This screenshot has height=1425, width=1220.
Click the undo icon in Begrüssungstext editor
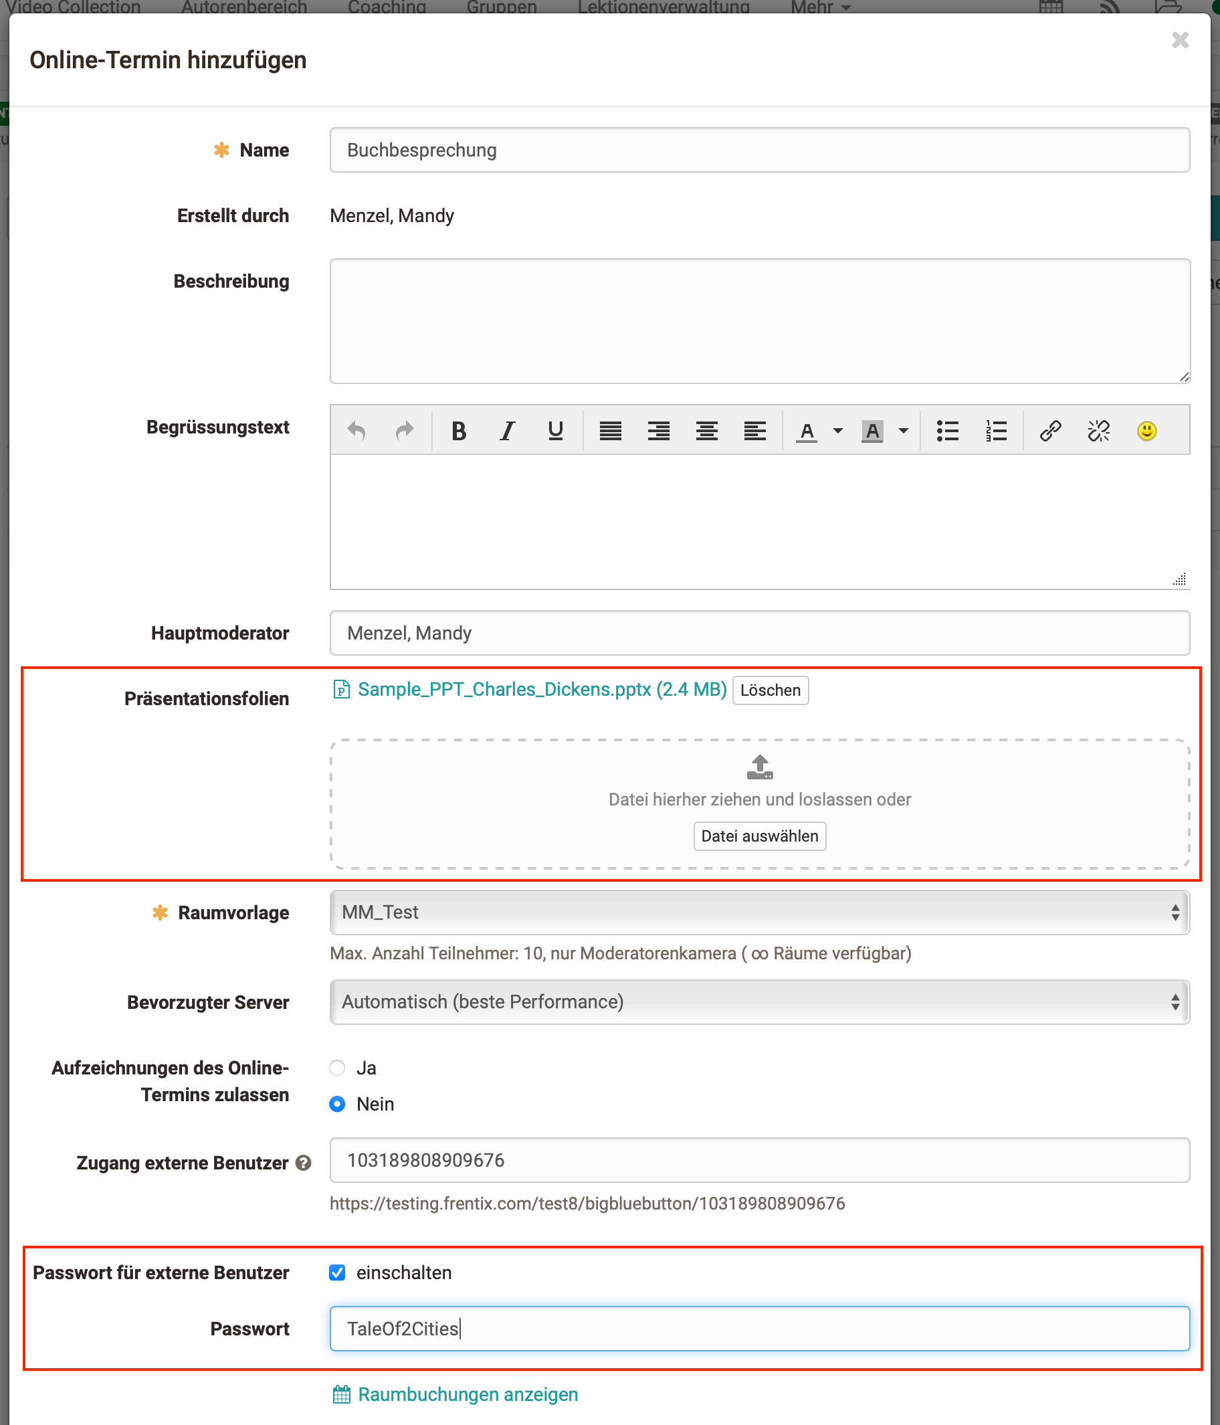click(x=357, y=432)
